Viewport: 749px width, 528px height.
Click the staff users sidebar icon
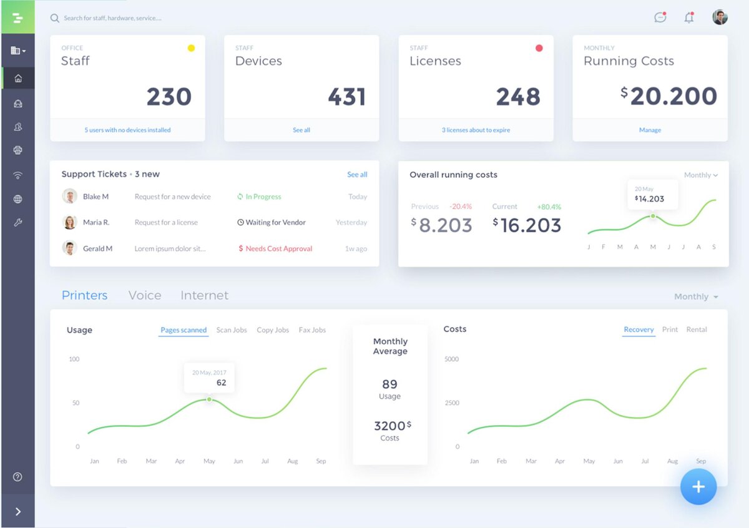click(17, 127)
